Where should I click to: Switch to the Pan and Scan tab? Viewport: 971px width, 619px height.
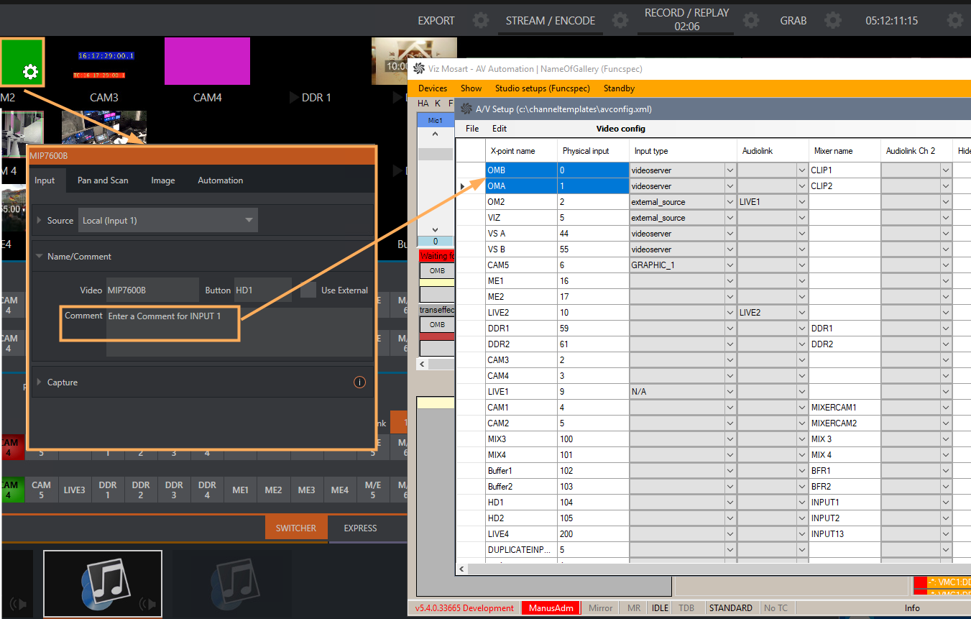pos(103,180)
